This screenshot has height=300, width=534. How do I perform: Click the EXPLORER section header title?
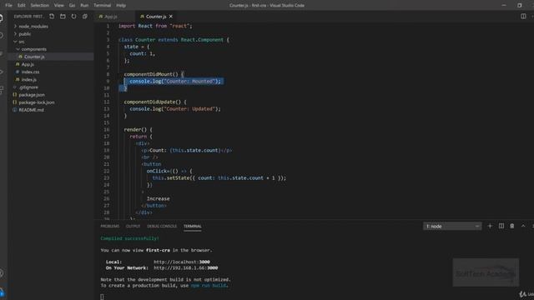pos(28,17)
